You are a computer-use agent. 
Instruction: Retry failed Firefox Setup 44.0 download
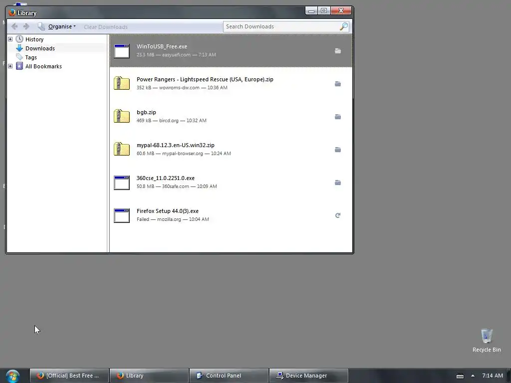tap(338, 215)
